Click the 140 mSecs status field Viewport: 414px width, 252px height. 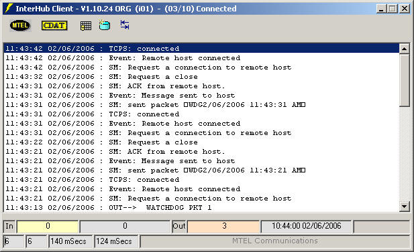point(70,241)
